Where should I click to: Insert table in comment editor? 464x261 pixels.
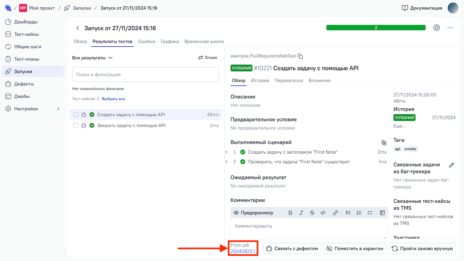[382, 213]
